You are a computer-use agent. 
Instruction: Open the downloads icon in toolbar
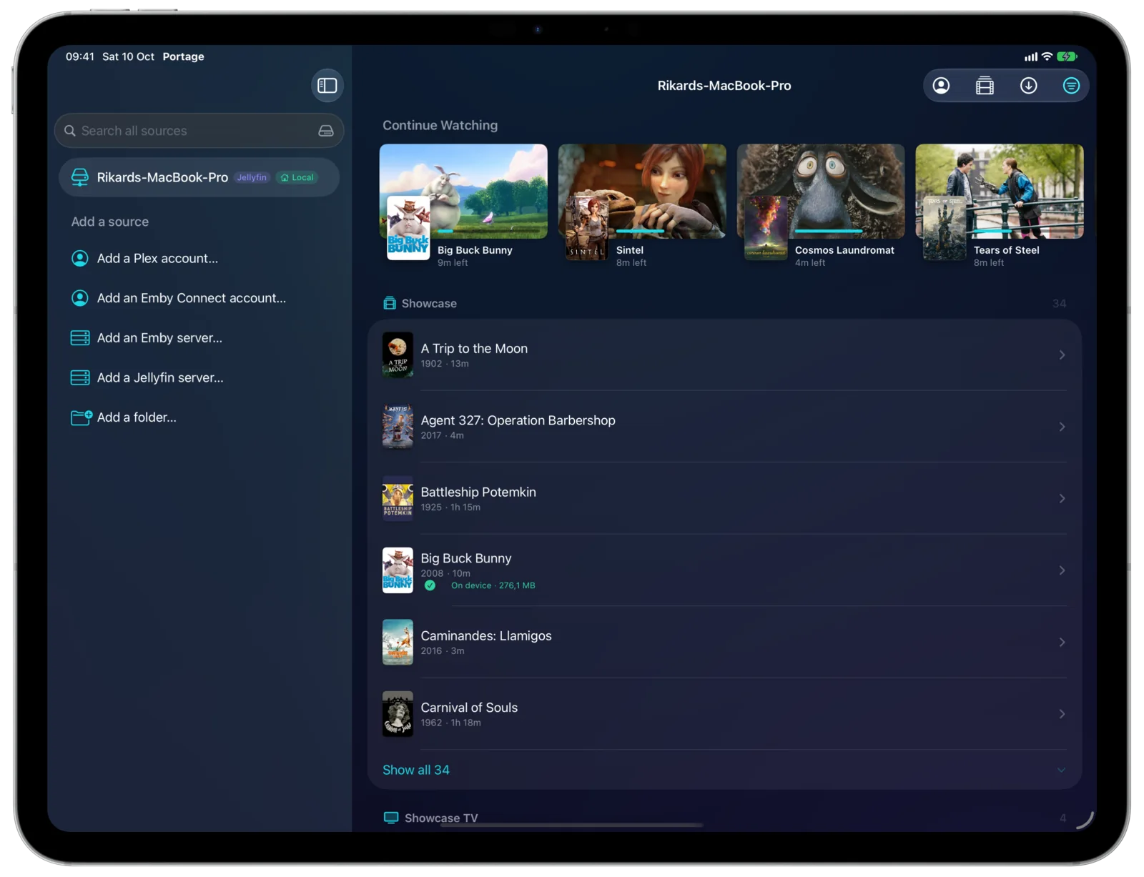coord(1028,86)
